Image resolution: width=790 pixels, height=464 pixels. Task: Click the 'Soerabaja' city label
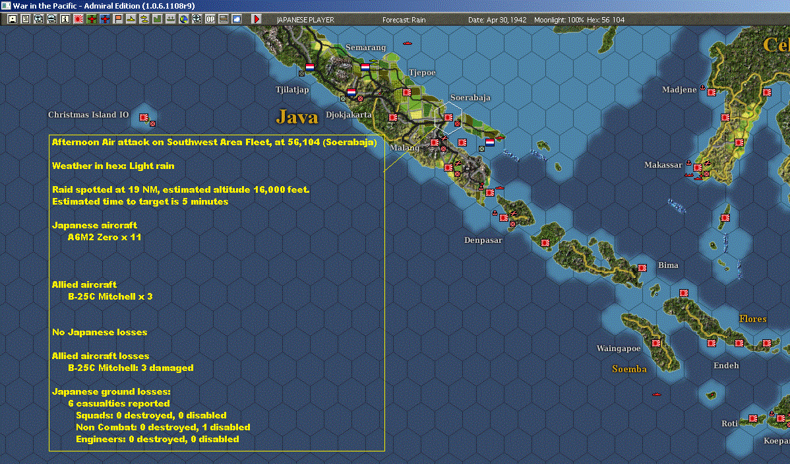pyautogui.click(x=470, y=97)
